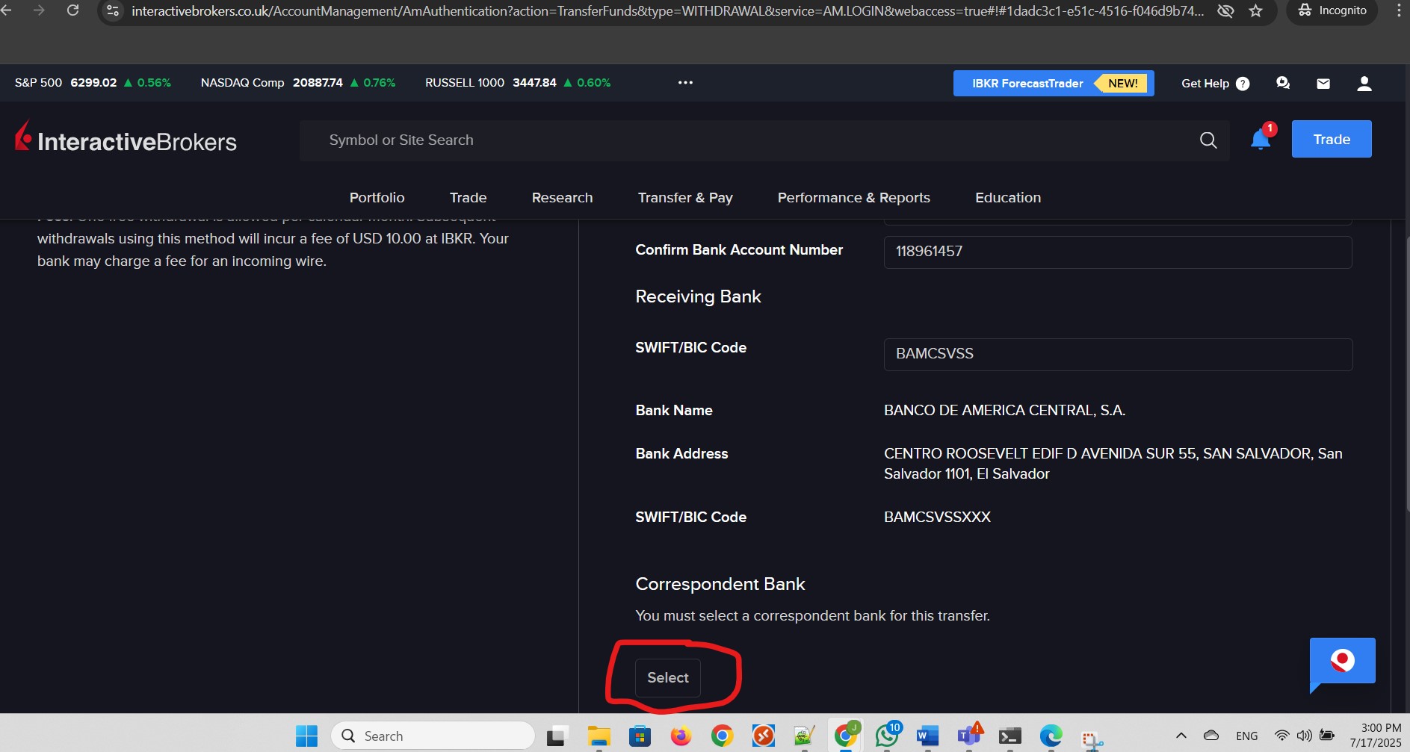Open the Performance & Reports menu
1410x752 pixels.
(x=853, y=197)
